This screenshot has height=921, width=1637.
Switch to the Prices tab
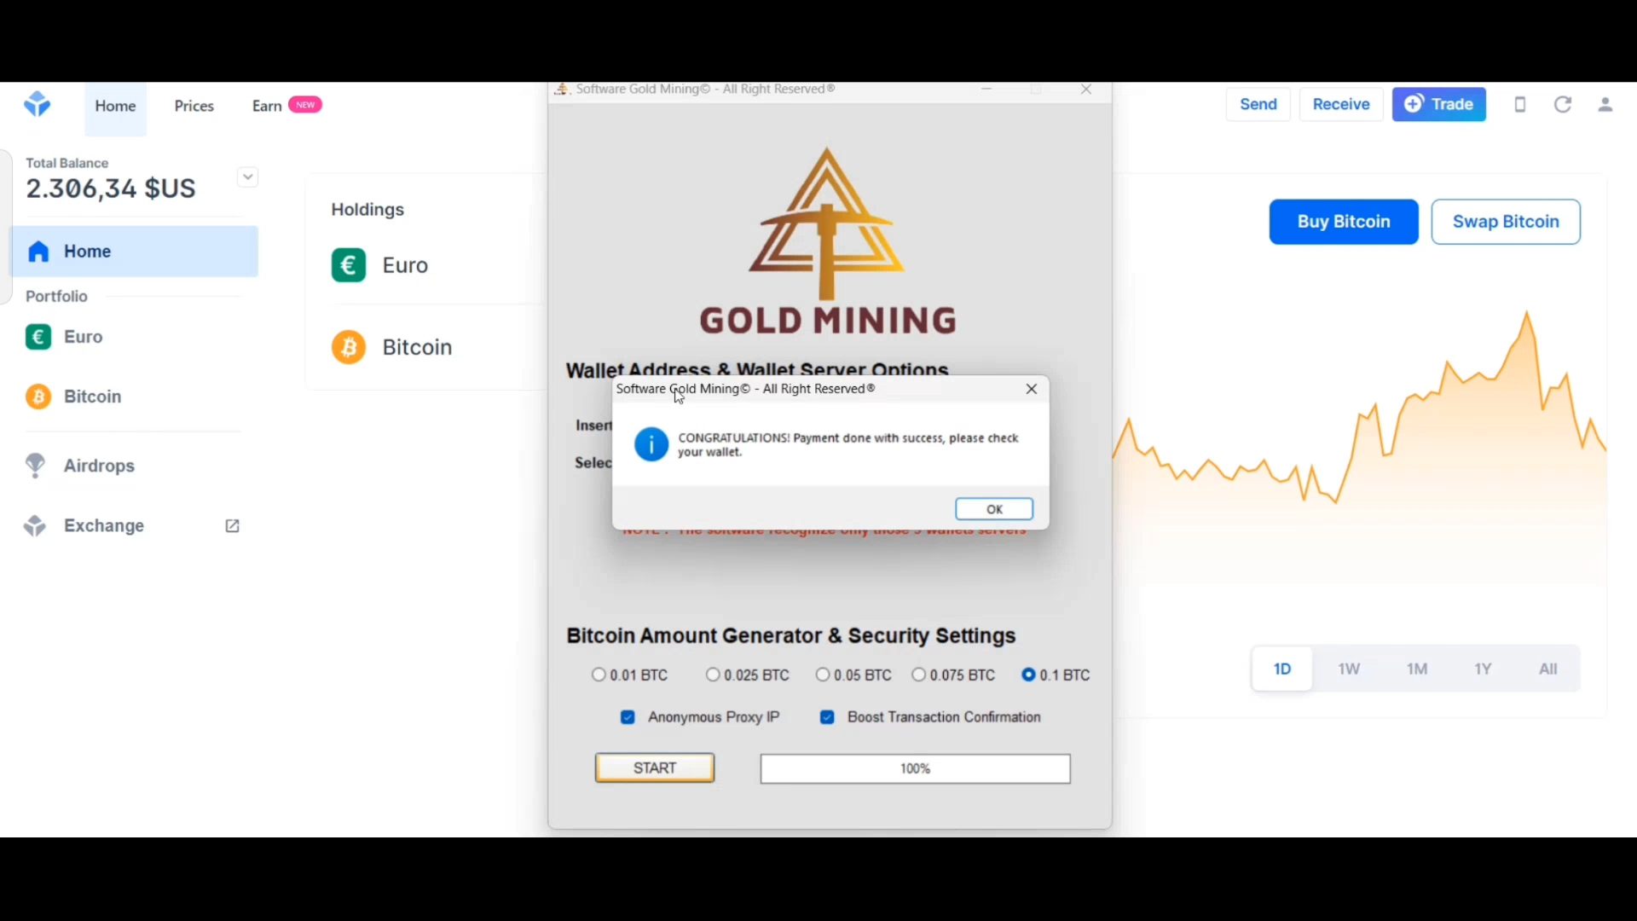tap(194, 106)
